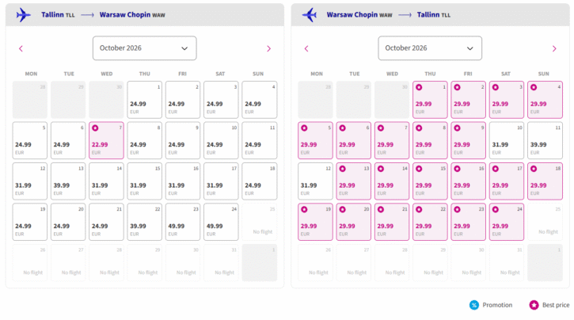Click the airplane icon beside Tallinn TLL

click(24, 15)
